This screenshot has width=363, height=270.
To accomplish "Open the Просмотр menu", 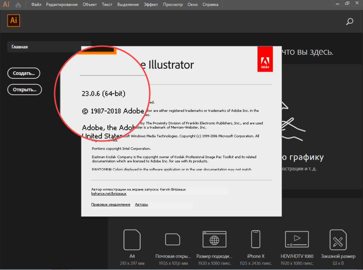I will tap(173, 5).
